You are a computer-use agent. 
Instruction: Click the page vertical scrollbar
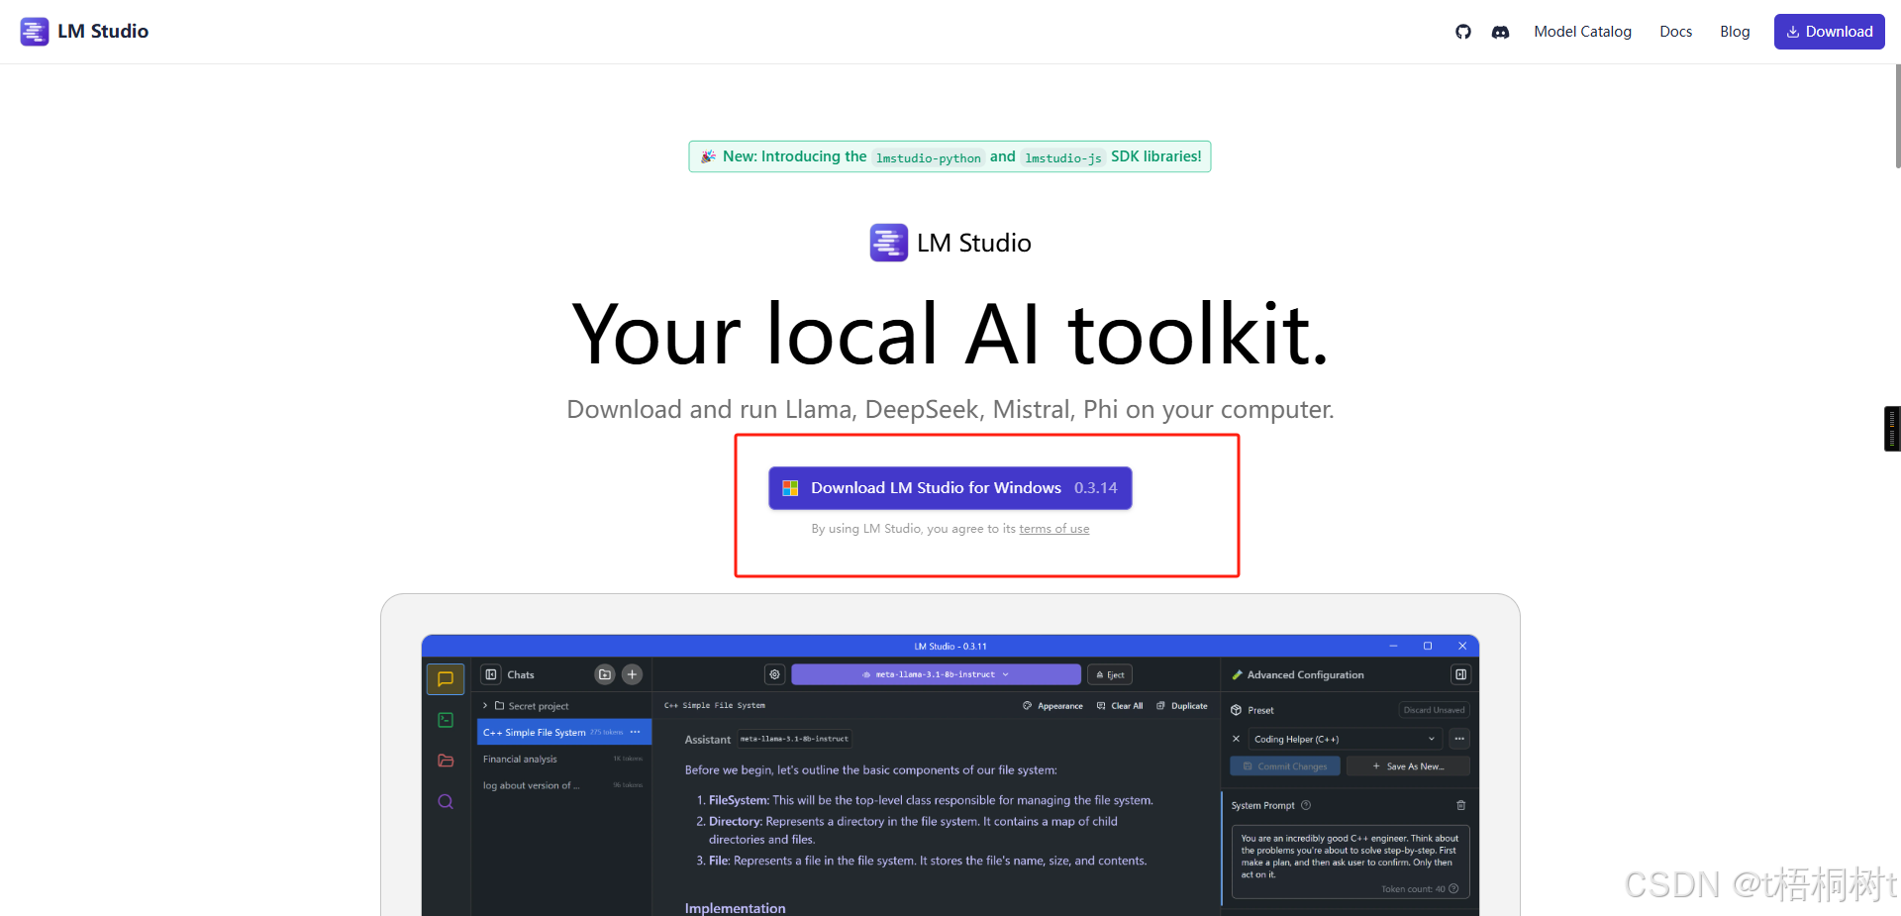coord(1896,117)
